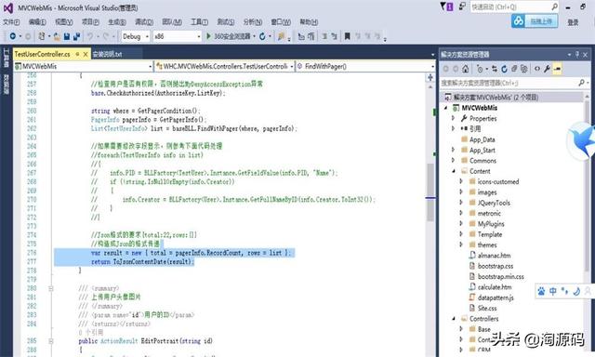Viewport: 595px width, 357px height.
Task: Click Collapse All icon in Solution Explorer
Action: coord(514,69)
